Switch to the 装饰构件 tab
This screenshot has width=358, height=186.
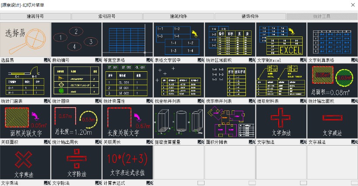(250, 17)
